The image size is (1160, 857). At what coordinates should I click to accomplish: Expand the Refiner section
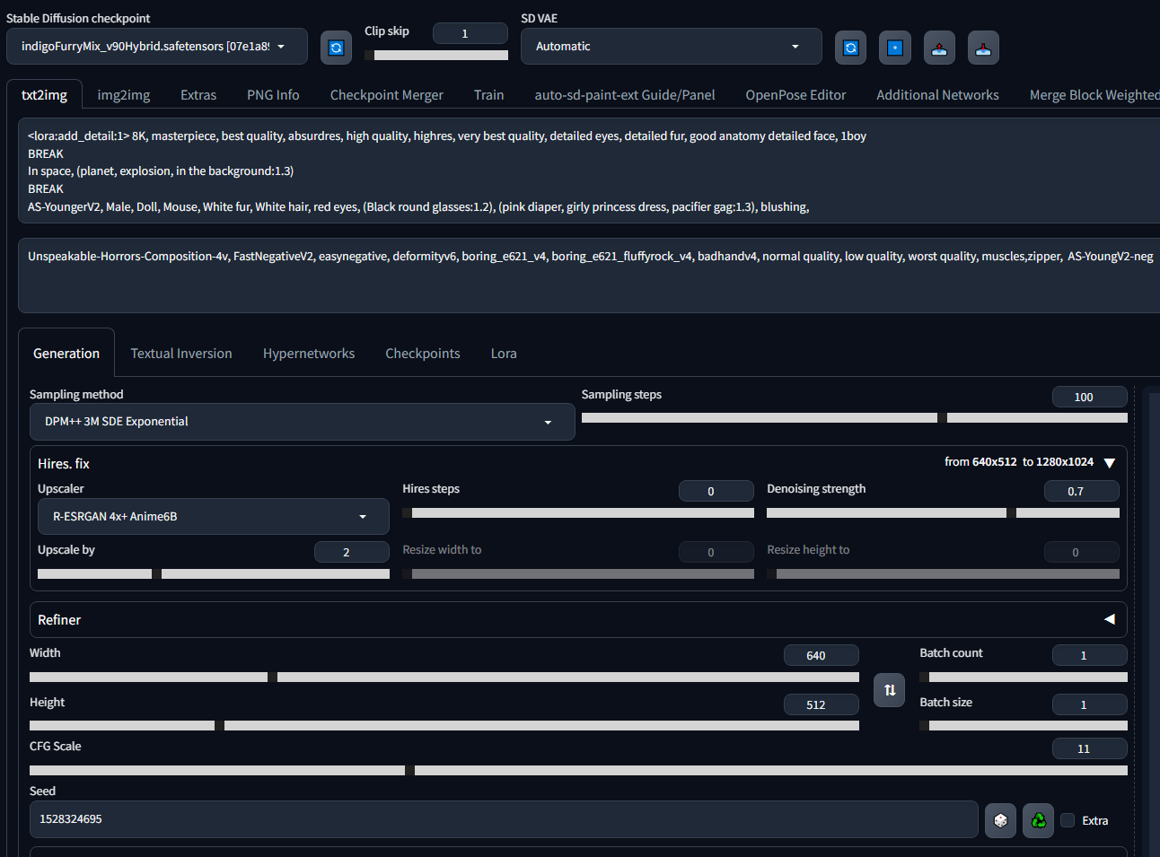[x=1109, y=619]
